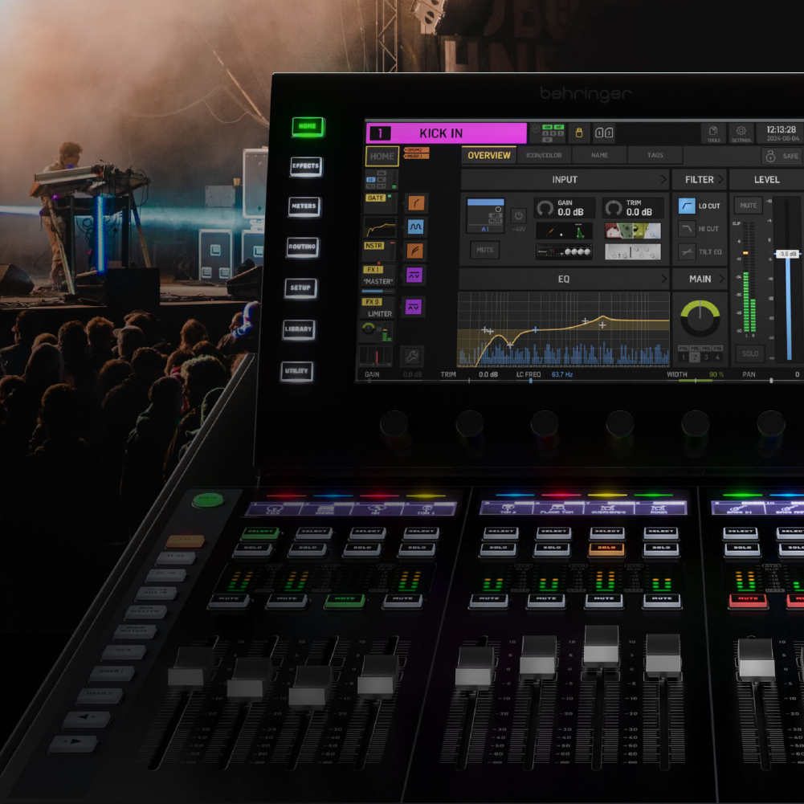Image resolution: width=804 pixels, height=804 pixels.
Task: Open the GATE processing block
Action: [x=375, y=197]
